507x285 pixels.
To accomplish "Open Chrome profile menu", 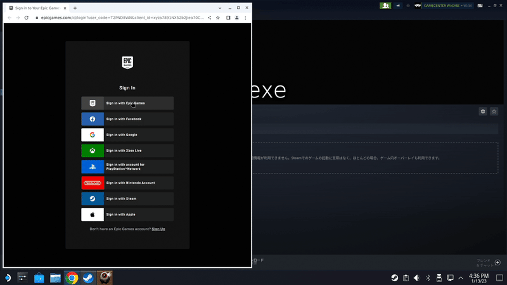I will 236,18.
